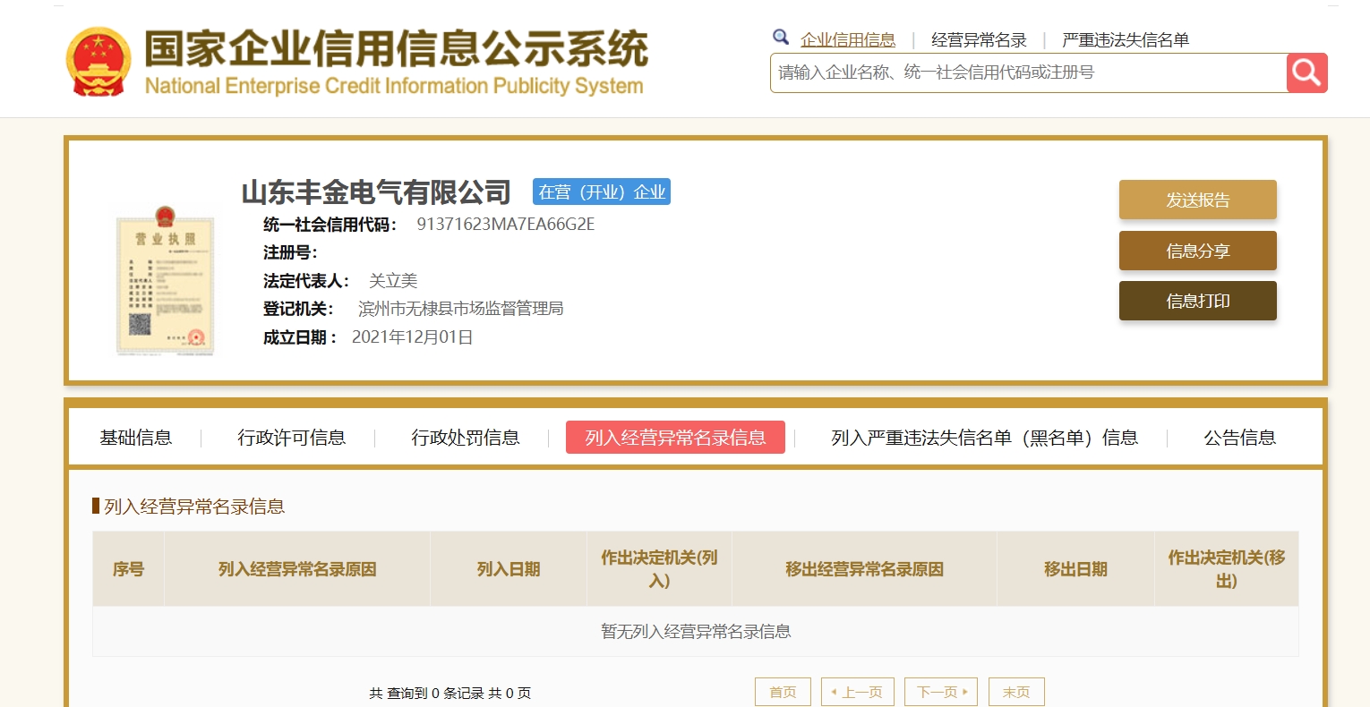Click the 信息打印 button
Viewport: 1370px width, 707px height.
coord(1198,301)
